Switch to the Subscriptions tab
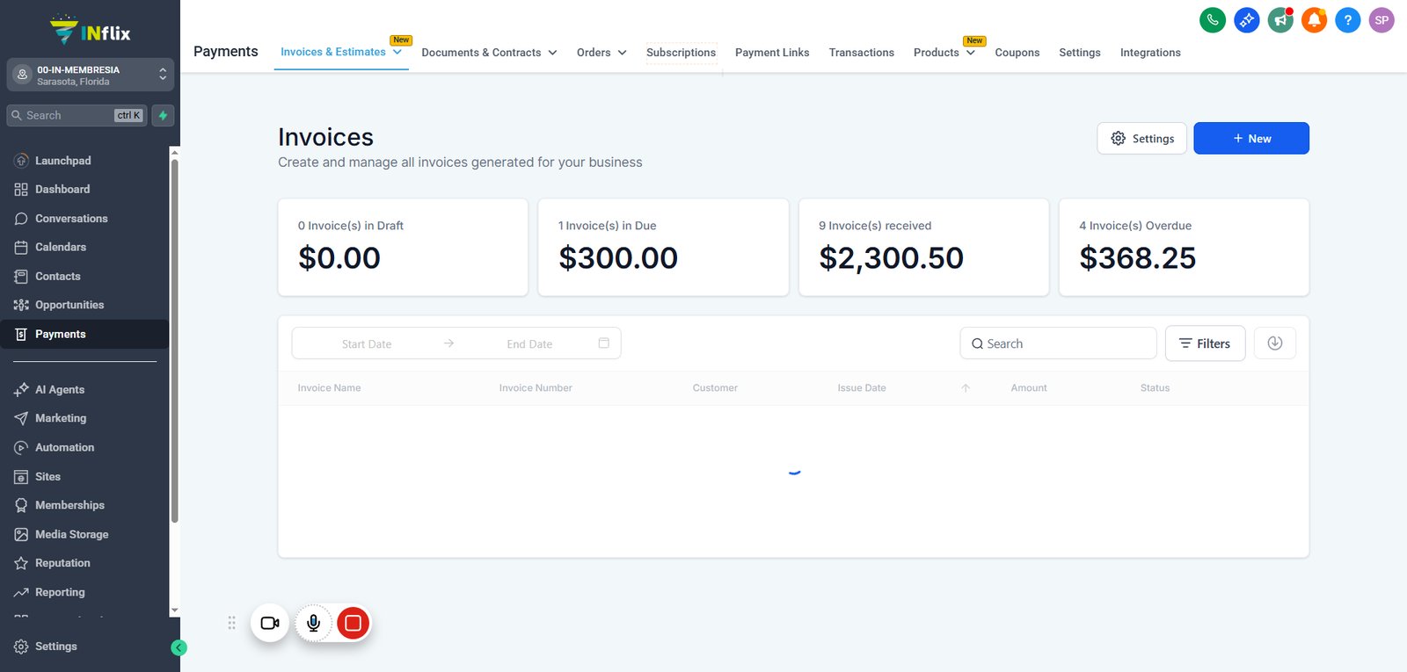1407x672 pixels. (x=682, y=53)
